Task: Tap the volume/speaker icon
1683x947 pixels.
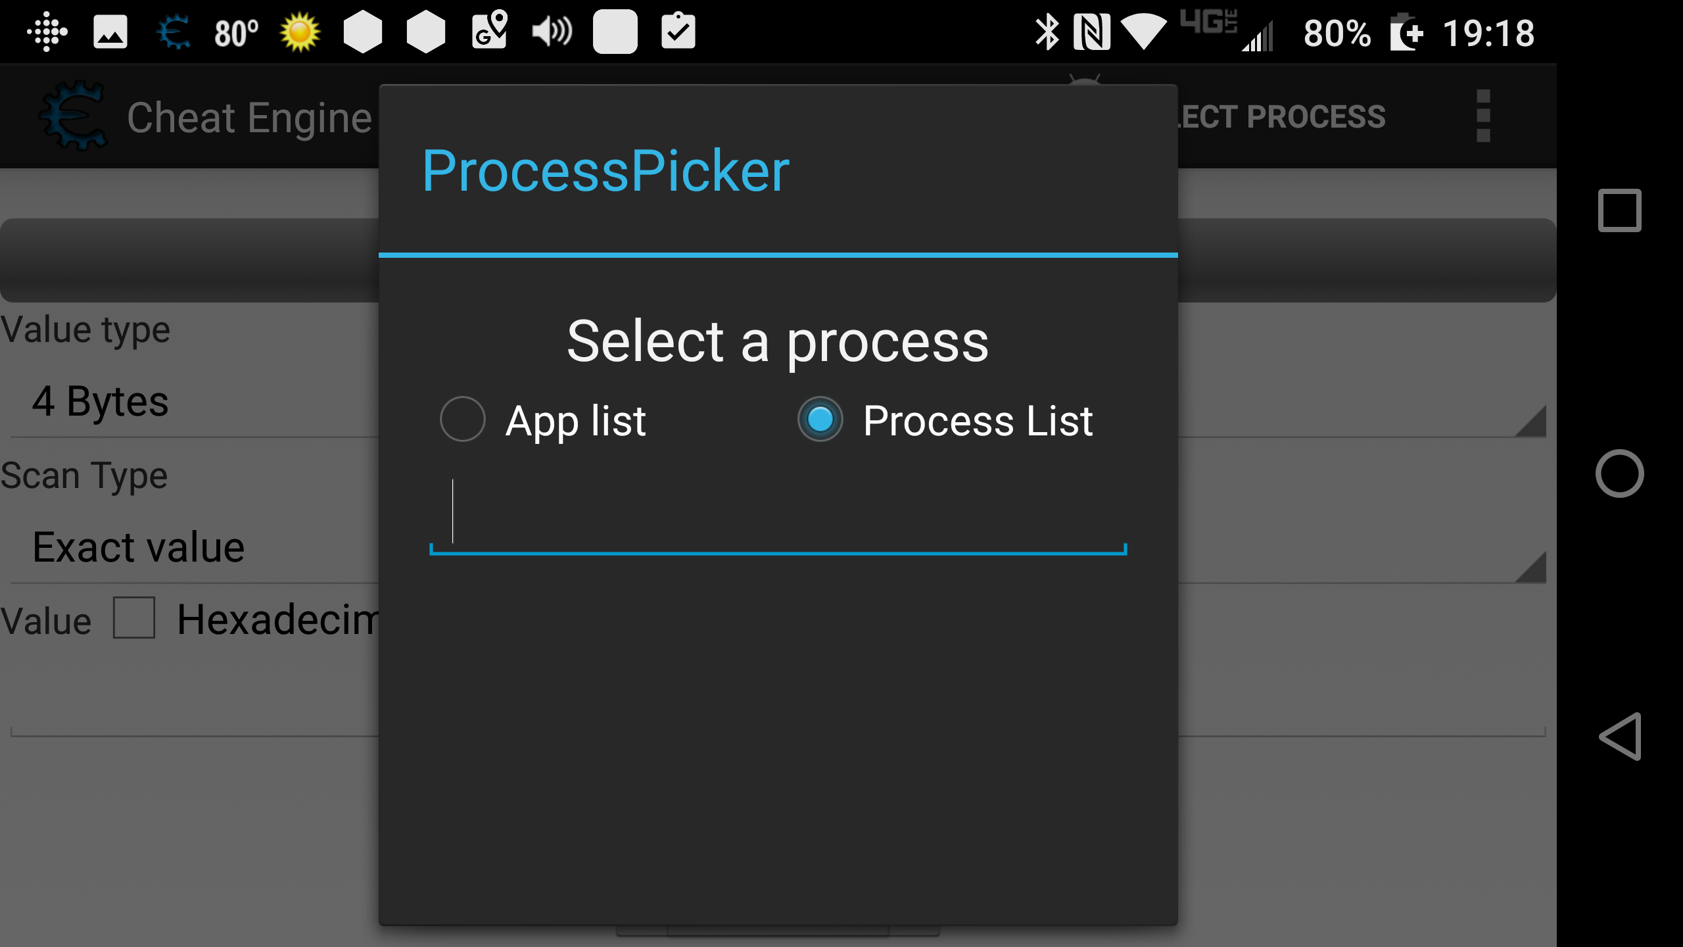Action: pos(552,32)
